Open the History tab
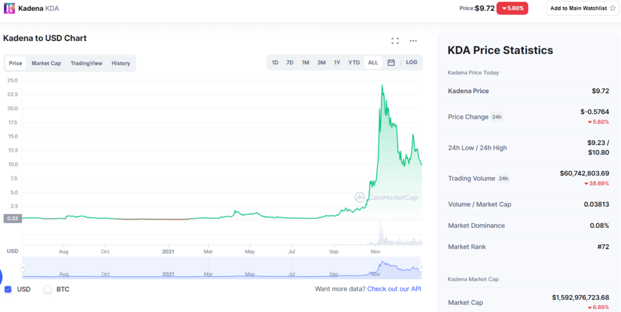This screenshot has width=621, height=312. point(121,63)
